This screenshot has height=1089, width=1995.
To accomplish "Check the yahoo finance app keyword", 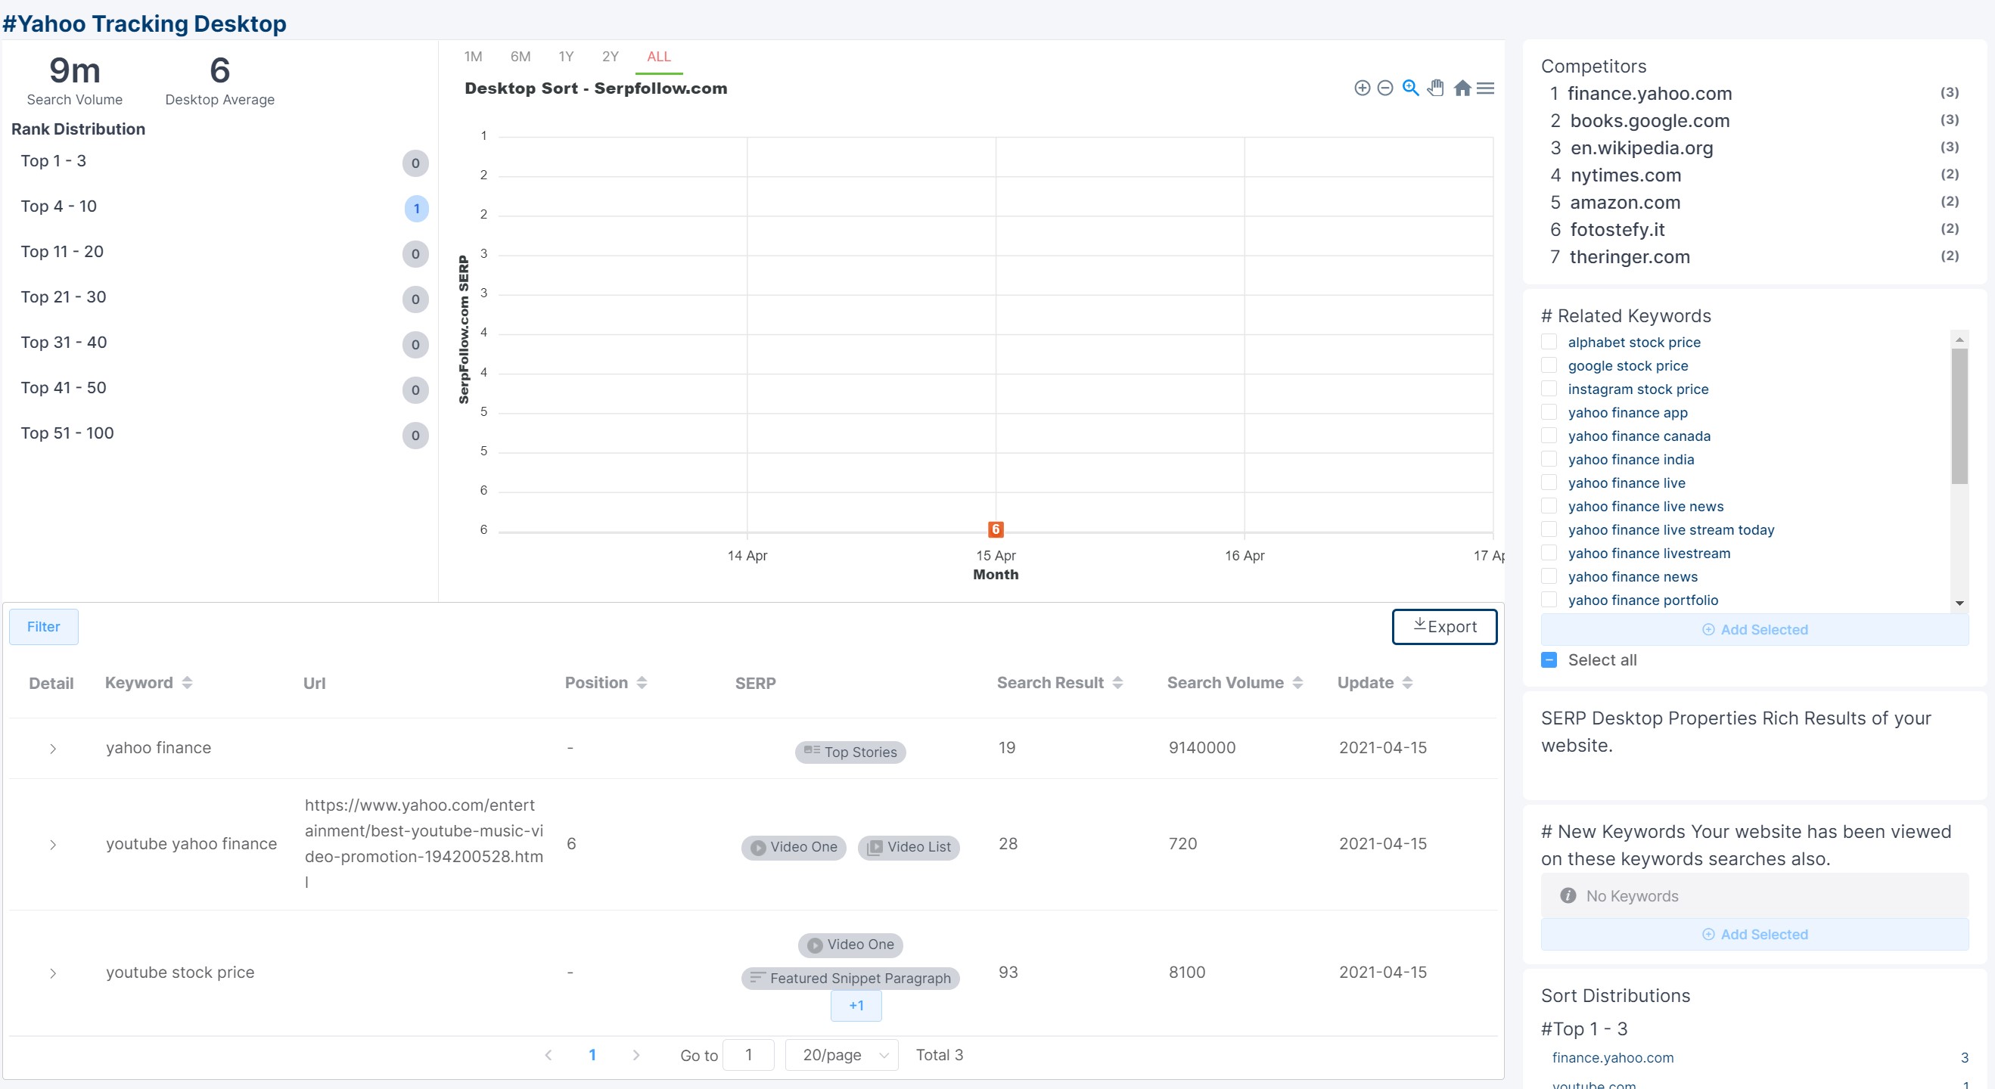I will click(1549, 413).
